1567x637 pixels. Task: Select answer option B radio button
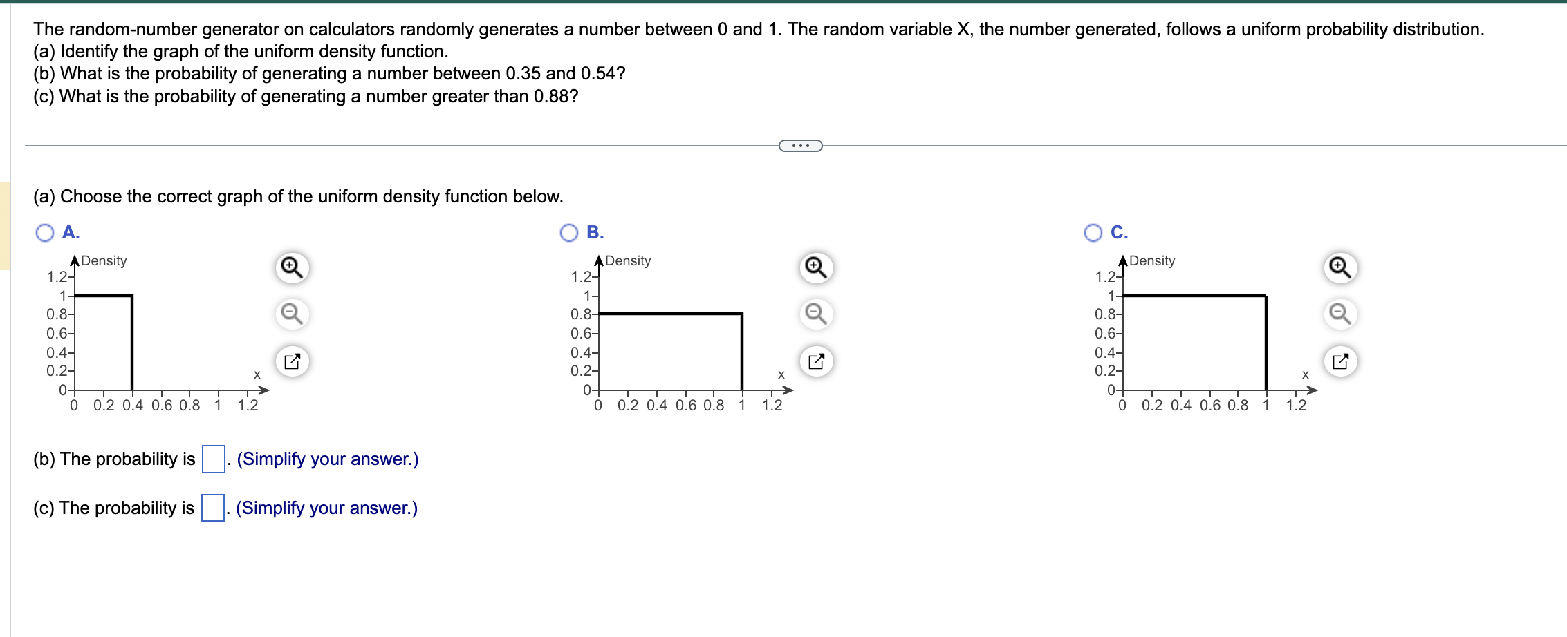point(569,233)
